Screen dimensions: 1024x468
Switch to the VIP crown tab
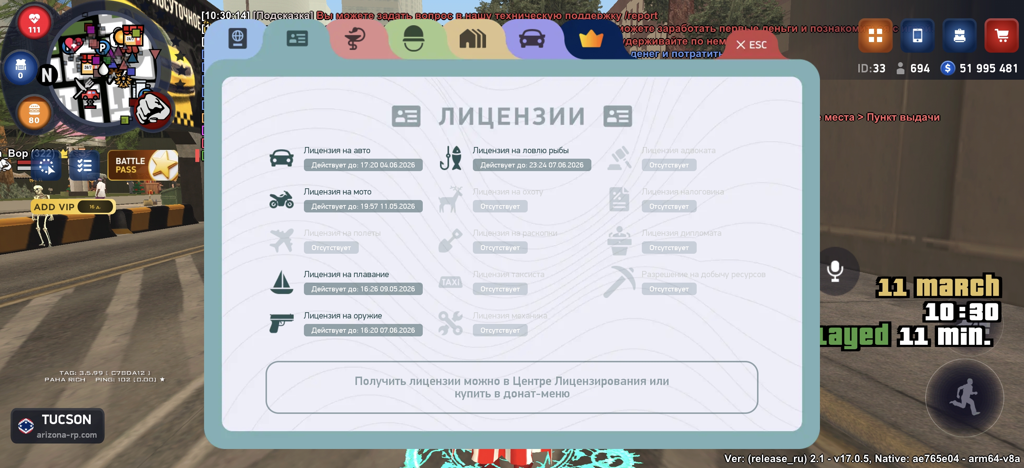click(x=591, y=39)
